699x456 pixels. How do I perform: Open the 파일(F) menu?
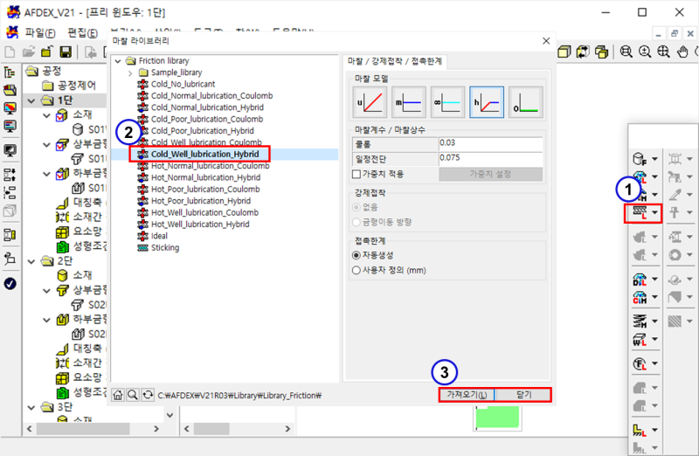tap(37, 32)
